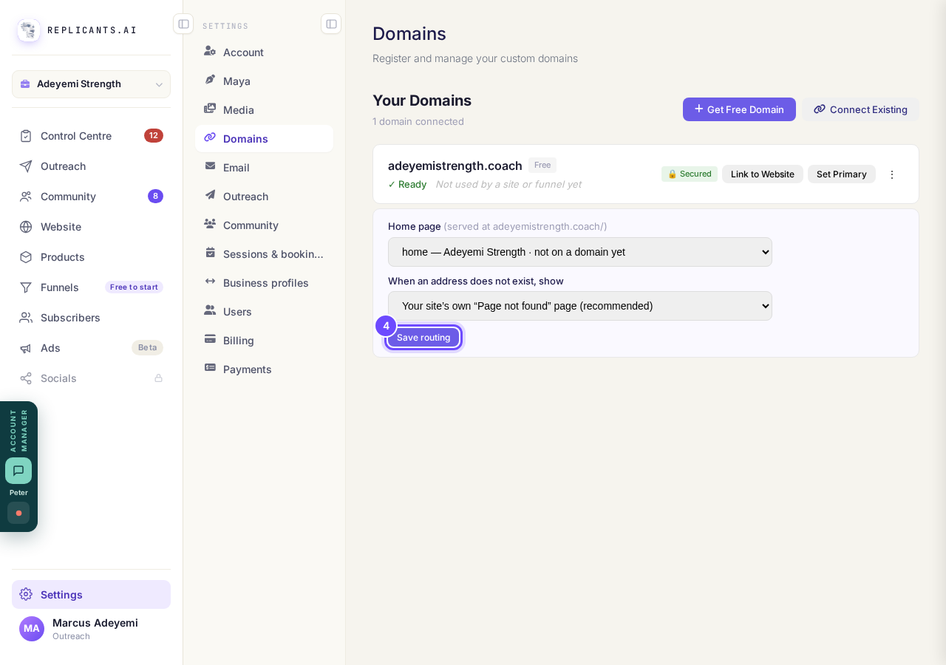Viewport: 946px width, 665px height.
Task: Open Maya settings
Action: 264,81
